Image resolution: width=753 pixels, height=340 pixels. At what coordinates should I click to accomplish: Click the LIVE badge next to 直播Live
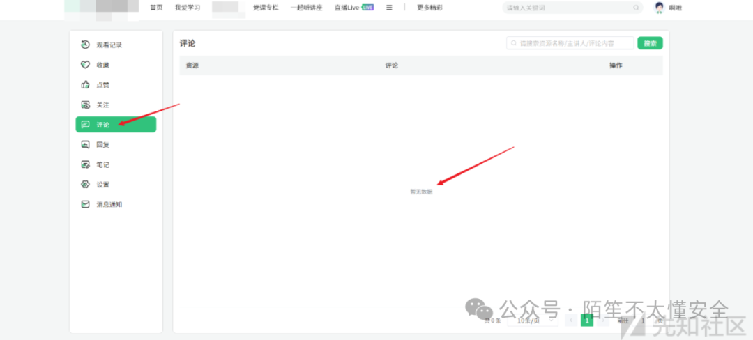click(x=368, y=8)
